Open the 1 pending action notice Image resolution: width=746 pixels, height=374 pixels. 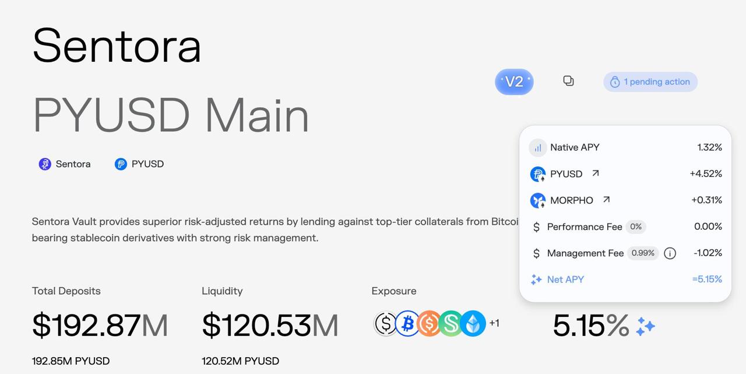point(650,82)
